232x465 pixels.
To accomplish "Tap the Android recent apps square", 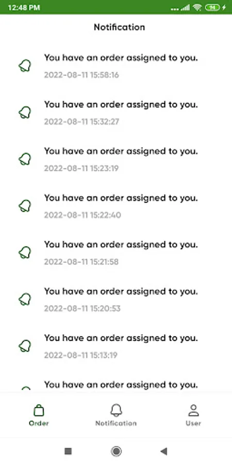I will (x=68, y=452).
